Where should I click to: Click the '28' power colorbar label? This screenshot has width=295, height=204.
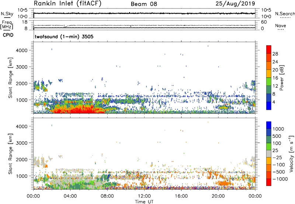click(275, 54)
